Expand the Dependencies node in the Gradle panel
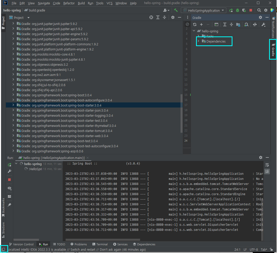Image resolution: width=277 pixels, height=253 pixels. (x=198, y=41)
